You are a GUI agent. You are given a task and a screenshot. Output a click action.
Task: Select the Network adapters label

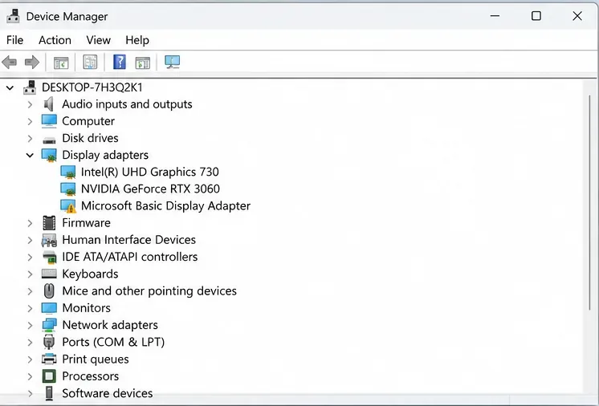(110, 325)
